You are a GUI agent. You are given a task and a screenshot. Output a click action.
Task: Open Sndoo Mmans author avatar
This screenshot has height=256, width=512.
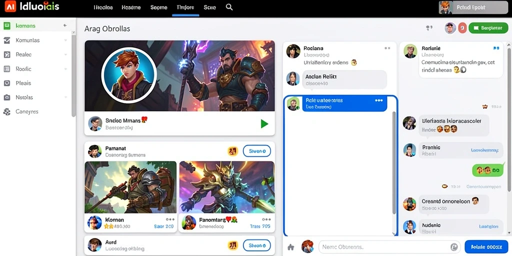pos(95,124)
